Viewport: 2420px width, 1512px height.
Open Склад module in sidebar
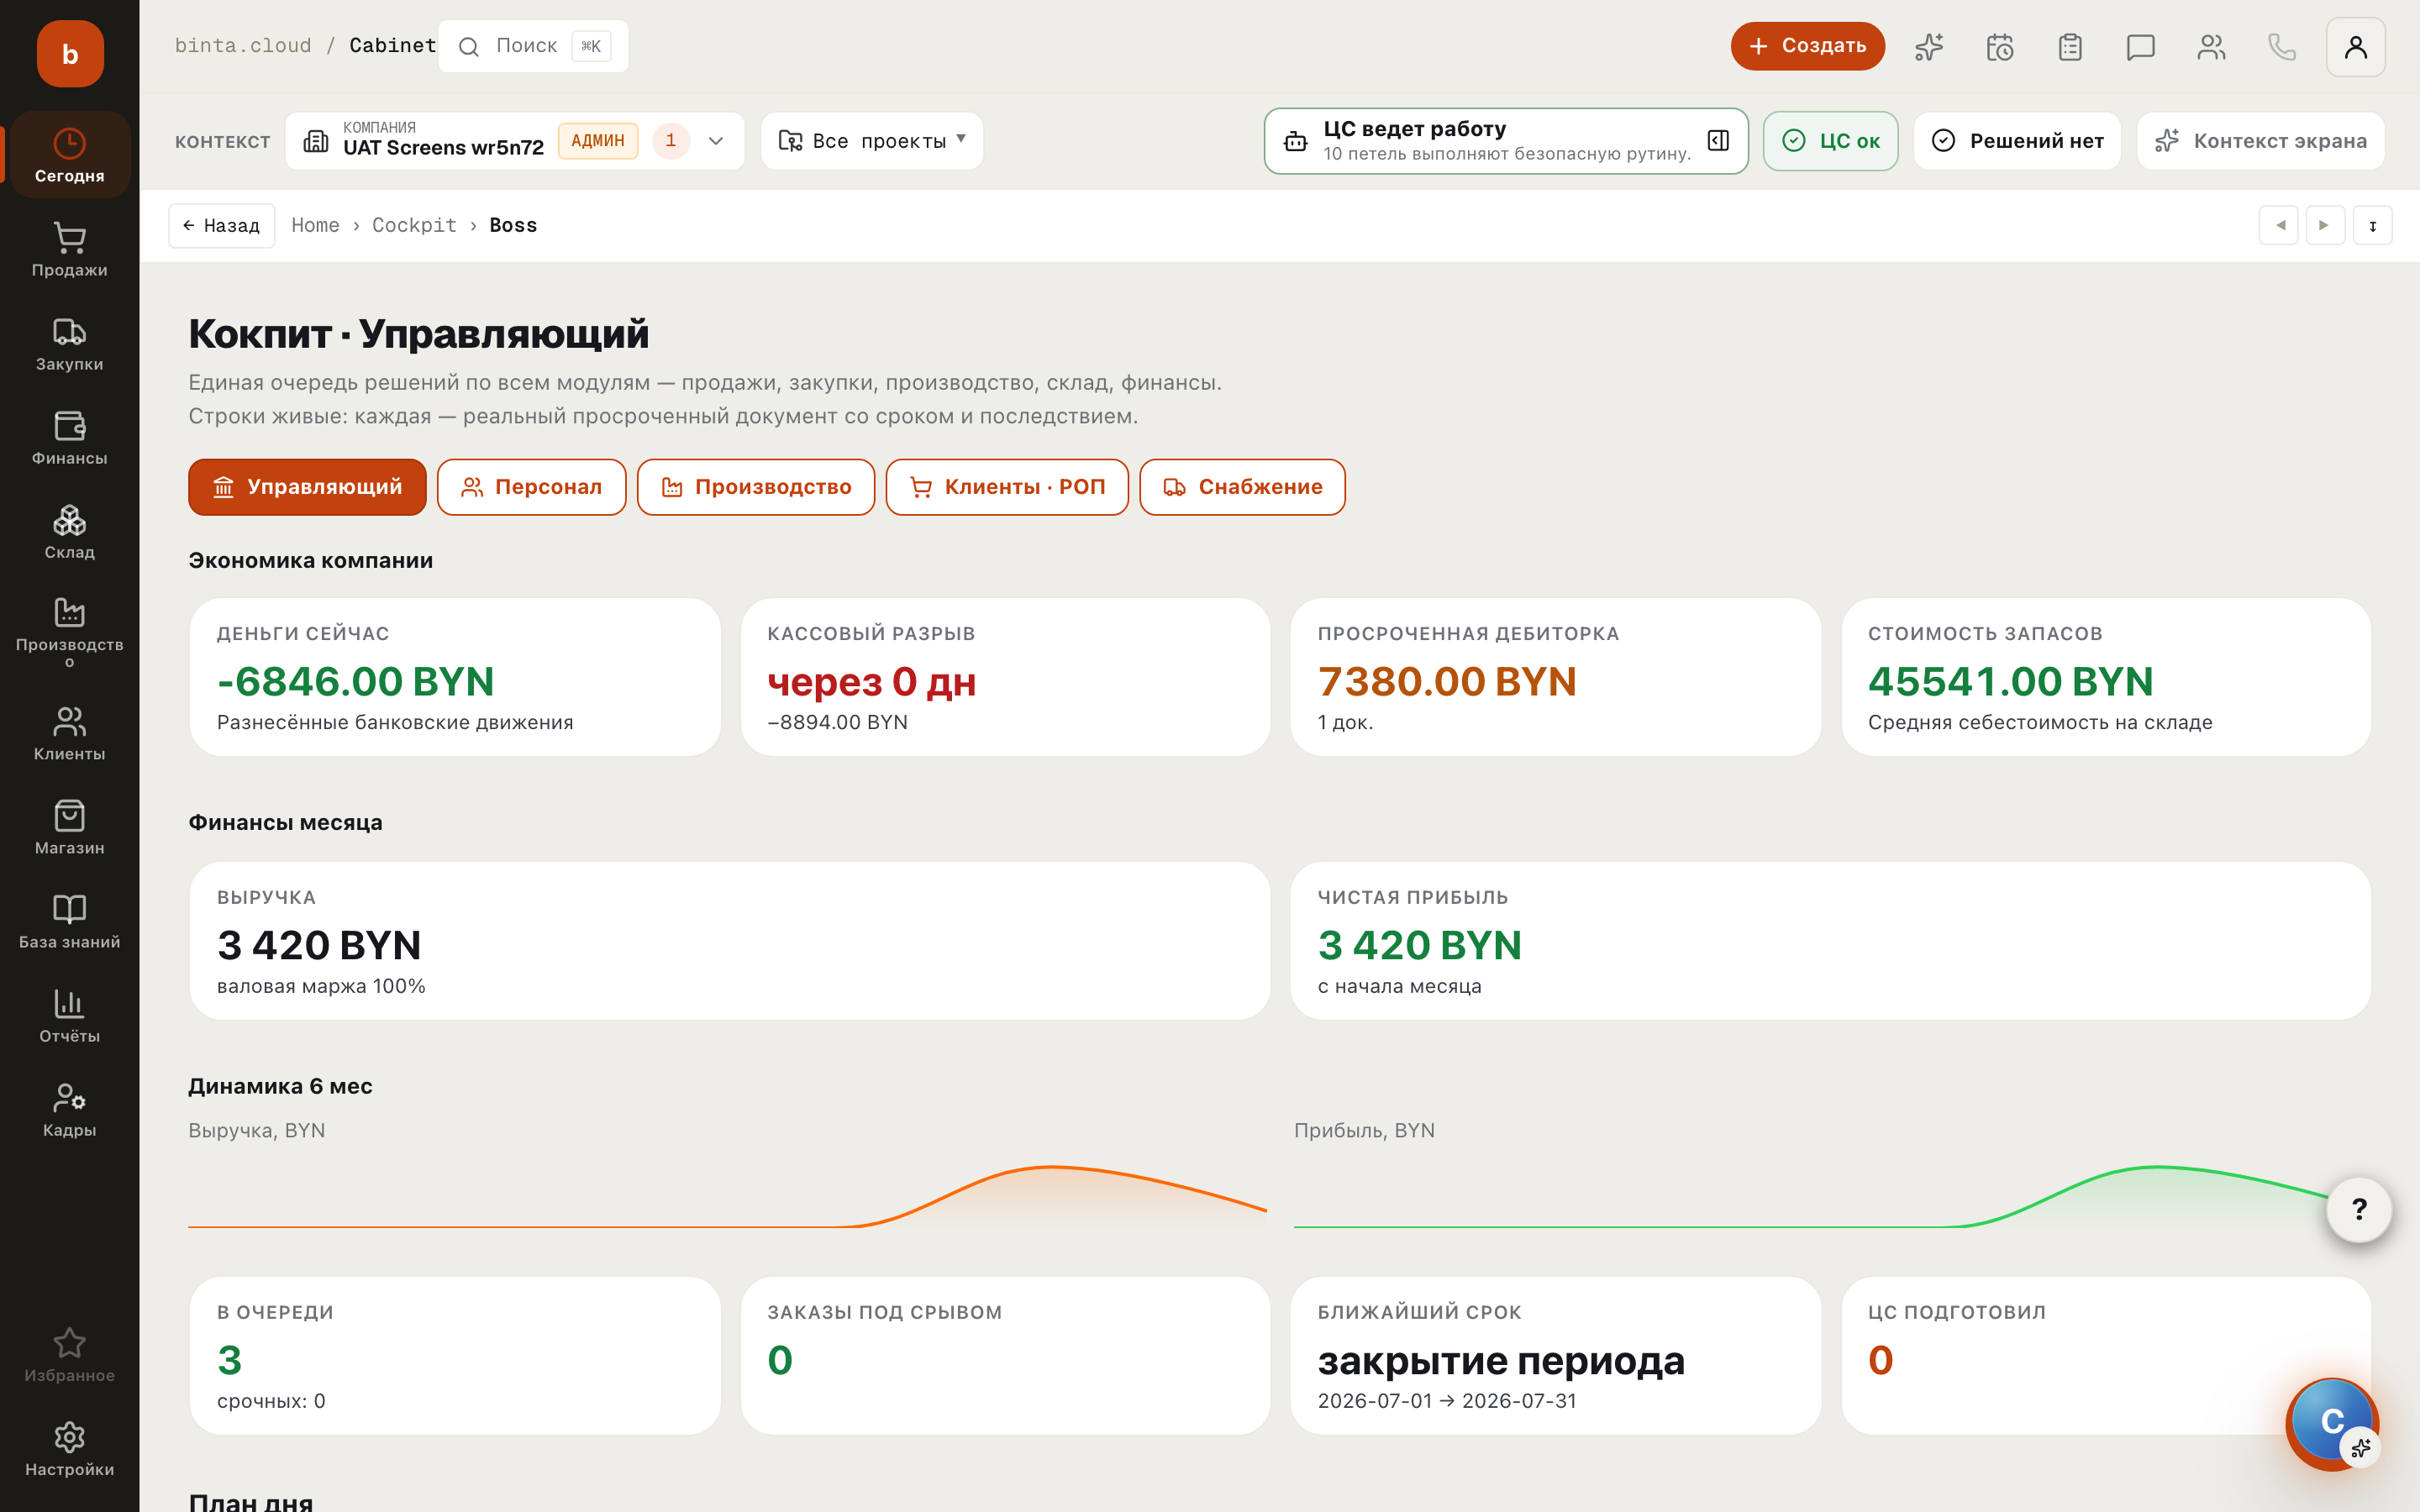(x=70, y=531)
